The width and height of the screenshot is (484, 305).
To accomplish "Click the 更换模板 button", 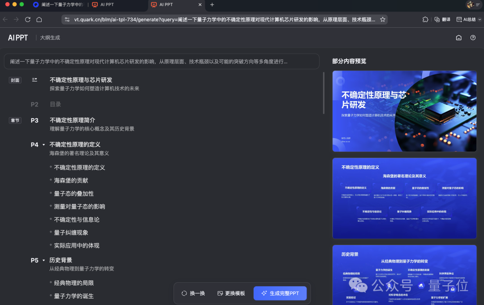I will 231,293.
